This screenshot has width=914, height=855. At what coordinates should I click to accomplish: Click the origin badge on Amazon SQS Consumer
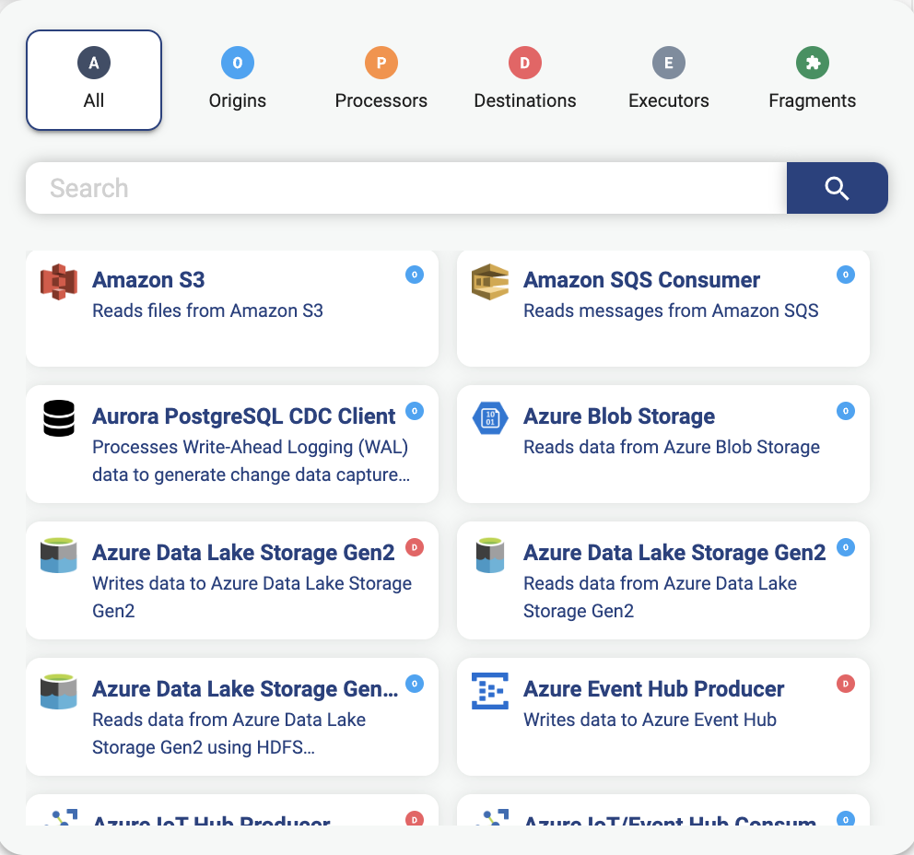pyautogui.click(x=846, y=275)
